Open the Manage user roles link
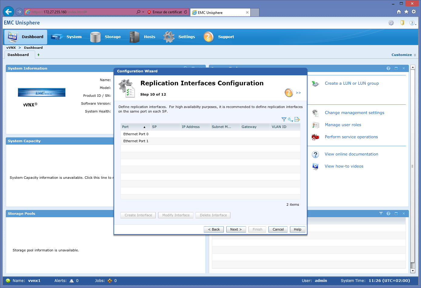421x288 pixels. click(343, 125)
